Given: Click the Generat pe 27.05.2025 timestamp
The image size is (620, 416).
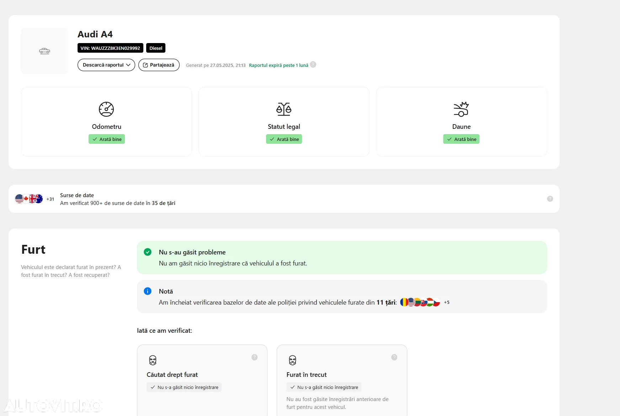Looking at the screenshot, I should pos(216,65).
